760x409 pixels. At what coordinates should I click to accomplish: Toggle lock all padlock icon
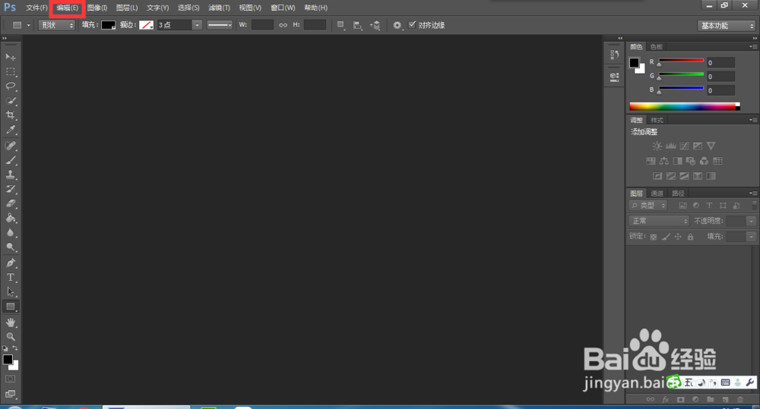[x=690, y=237]
